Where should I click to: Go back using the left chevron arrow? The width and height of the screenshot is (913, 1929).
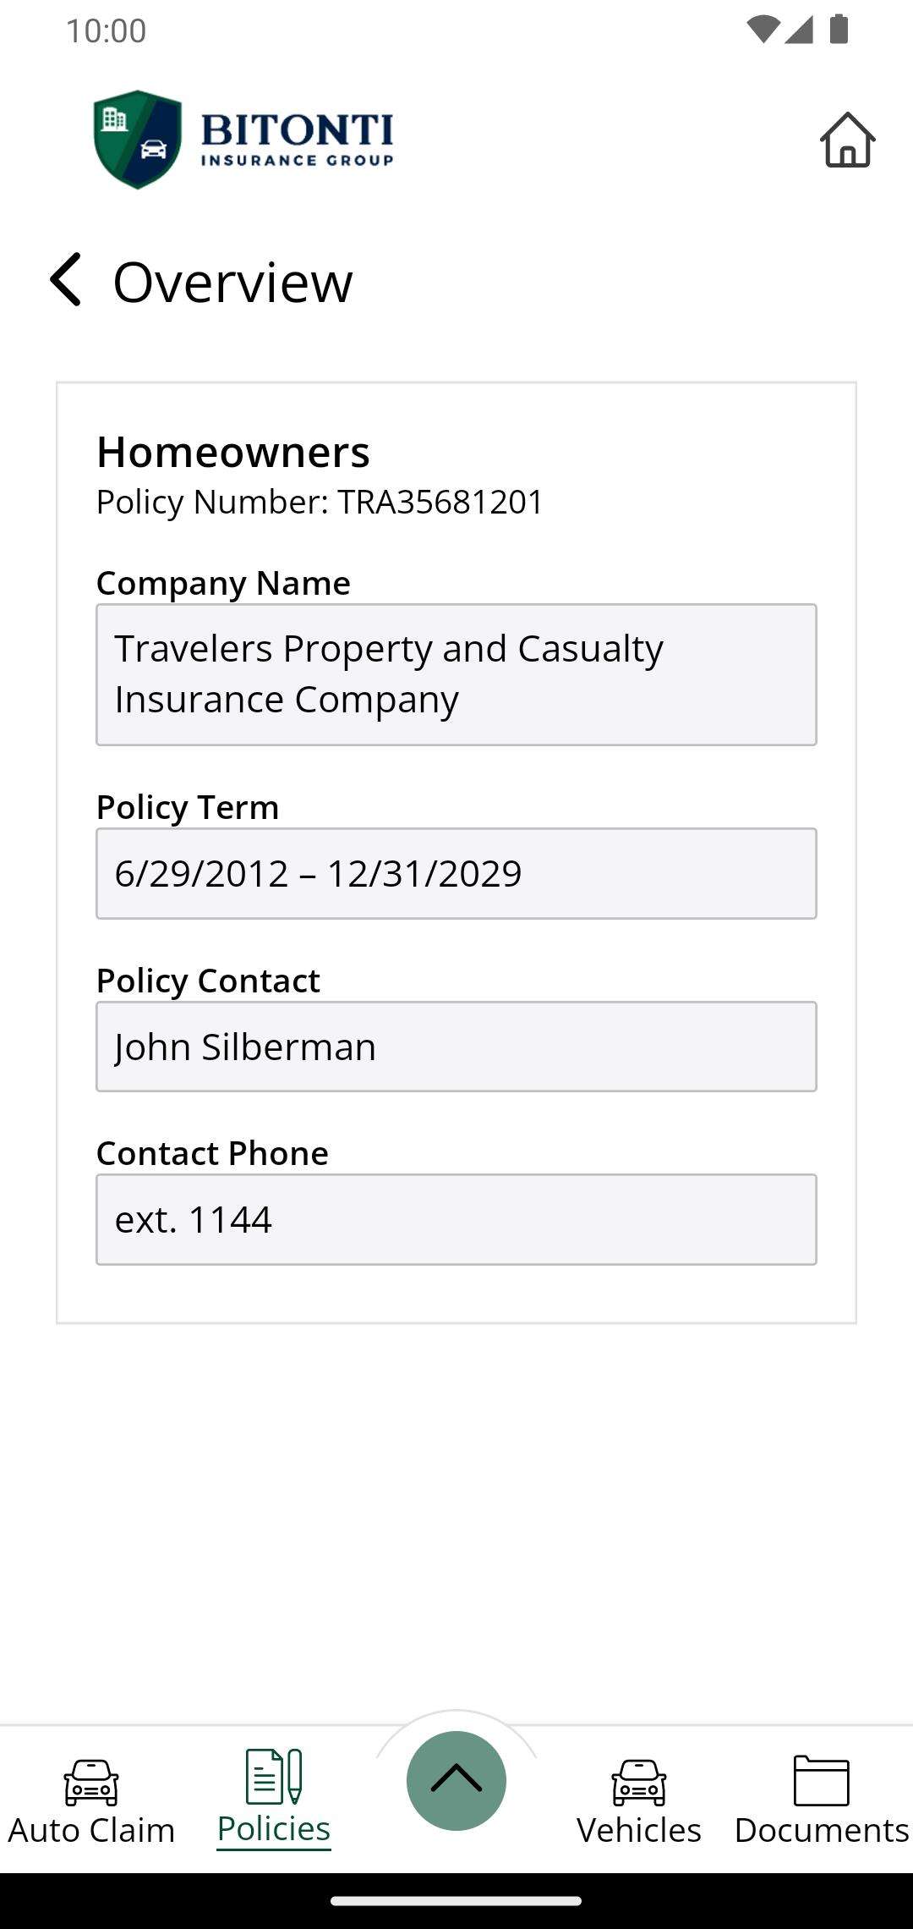pyautogui.click(x=65, y=280)
